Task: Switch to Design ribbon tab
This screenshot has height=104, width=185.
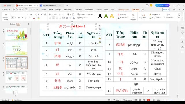Action: [58, 10]
